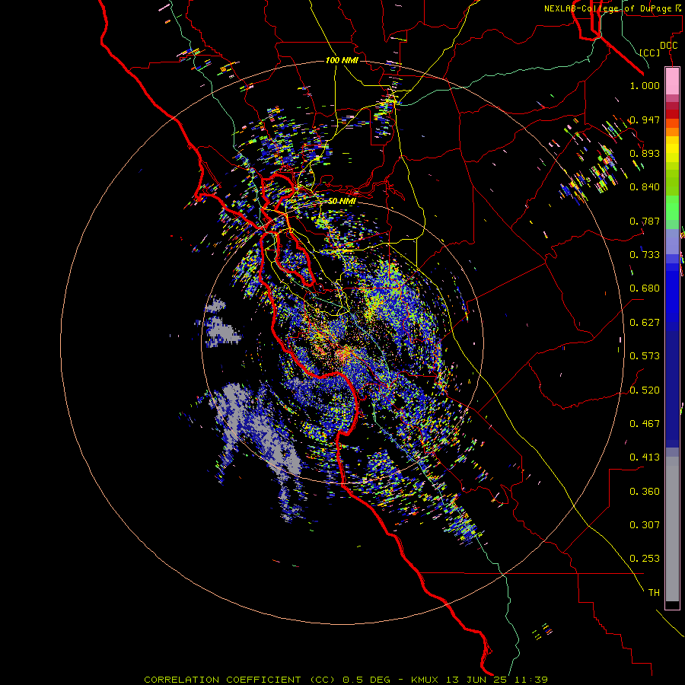Select the 0.413 scale value
Image resolution: width=685 pixels, height=685 pixels.
click(x=645, y=457)
